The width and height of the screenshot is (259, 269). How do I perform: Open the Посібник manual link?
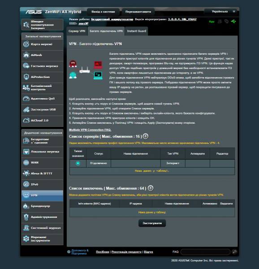pos(103,252)
